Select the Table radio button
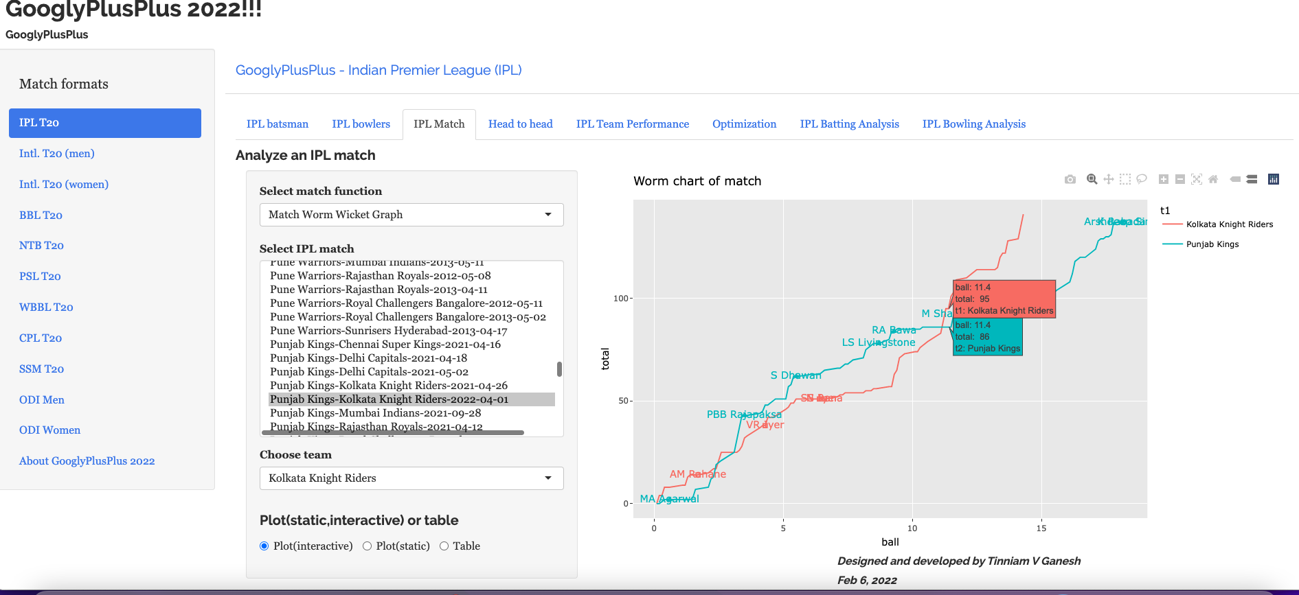1299x595 pixels. click(444, 546)
